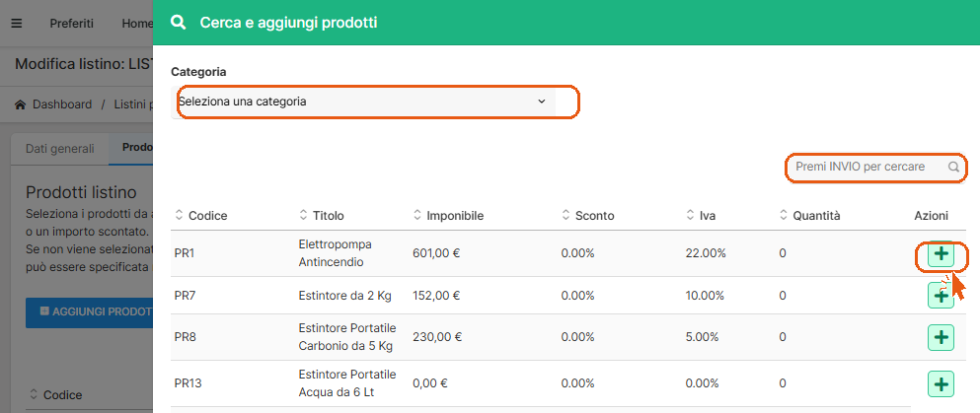Switch to the Dati generali tab
This screenshot has width=980, height=413.
[60, 149]
